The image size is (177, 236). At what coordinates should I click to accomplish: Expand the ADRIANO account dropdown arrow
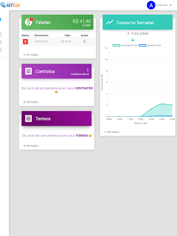point(171,5)
